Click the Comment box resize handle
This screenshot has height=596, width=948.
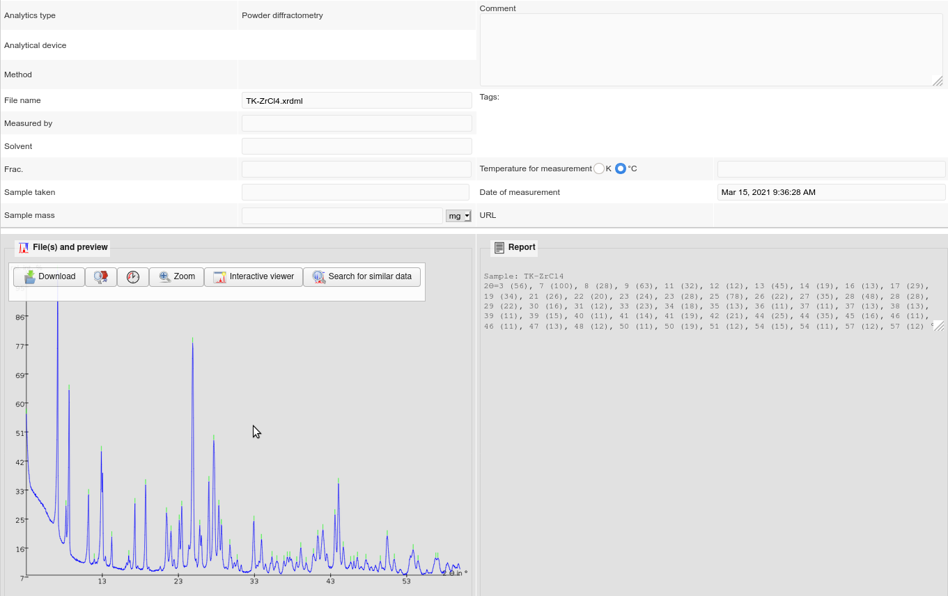938,81
